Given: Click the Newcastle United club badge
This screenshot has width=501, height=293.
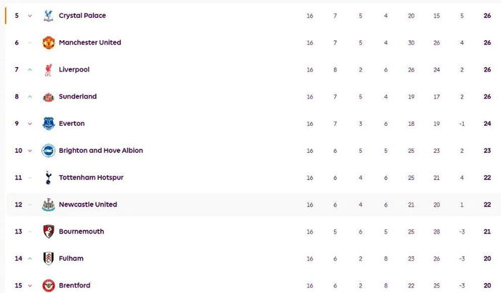Looking at the screenshot, I should (48, 204).
